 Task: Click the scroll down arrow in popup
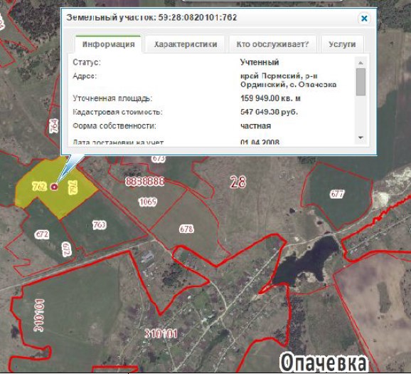point(361,137)
